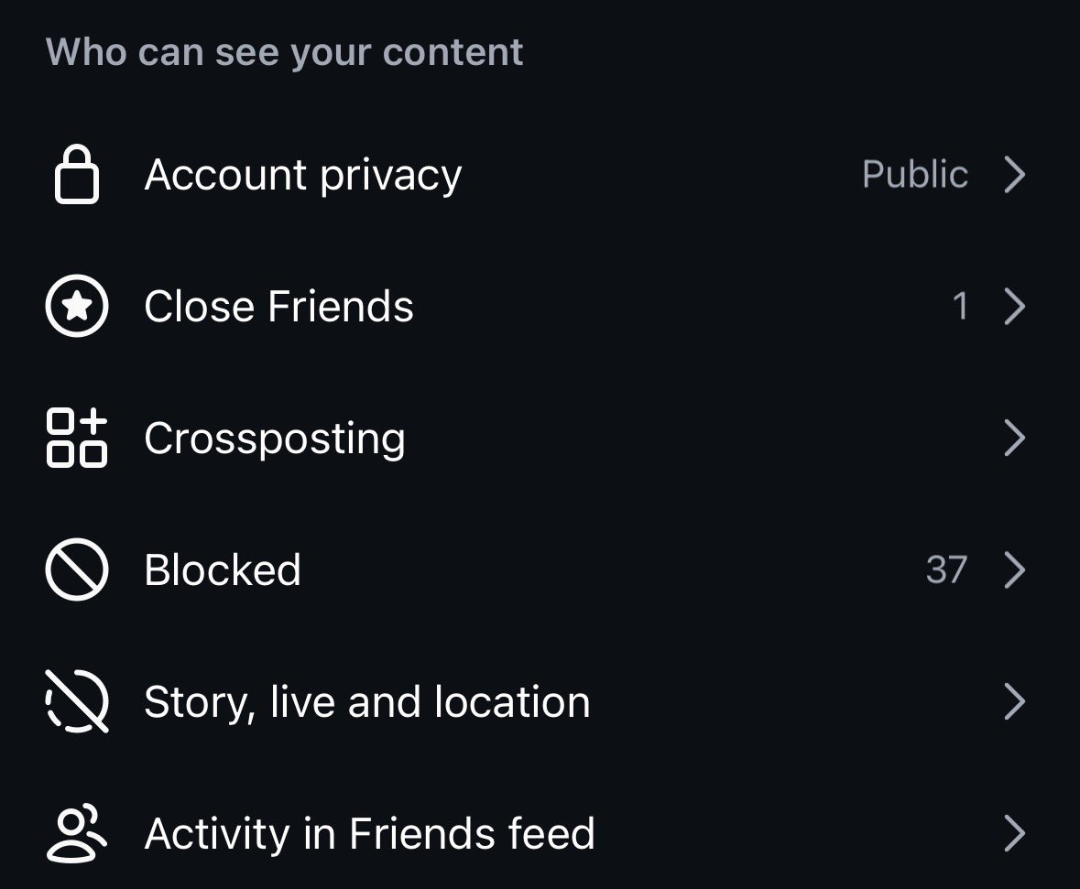Select the Crossposting settings entry
Image resolution: width=1080 pixels, height=889 pixels.
(x=540, y=438)
